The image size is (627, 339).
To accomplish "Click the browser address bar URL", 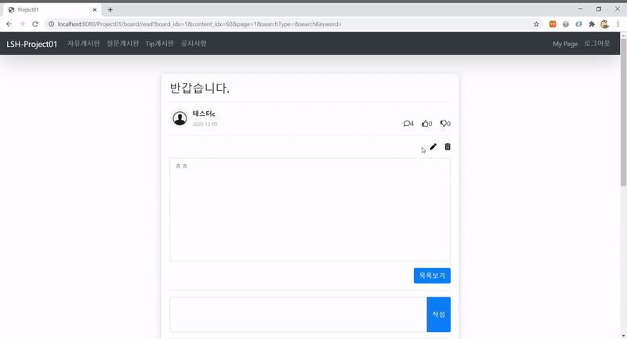I will [200, 24].
